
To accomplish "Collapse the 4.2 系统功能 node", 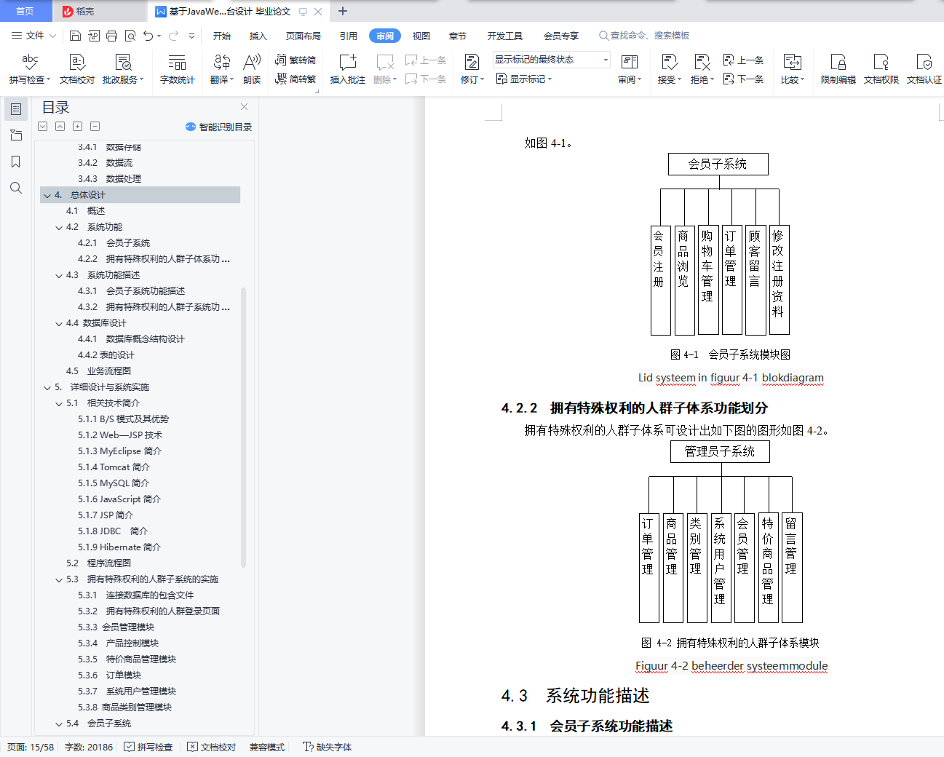I will (x=59, y=227).
